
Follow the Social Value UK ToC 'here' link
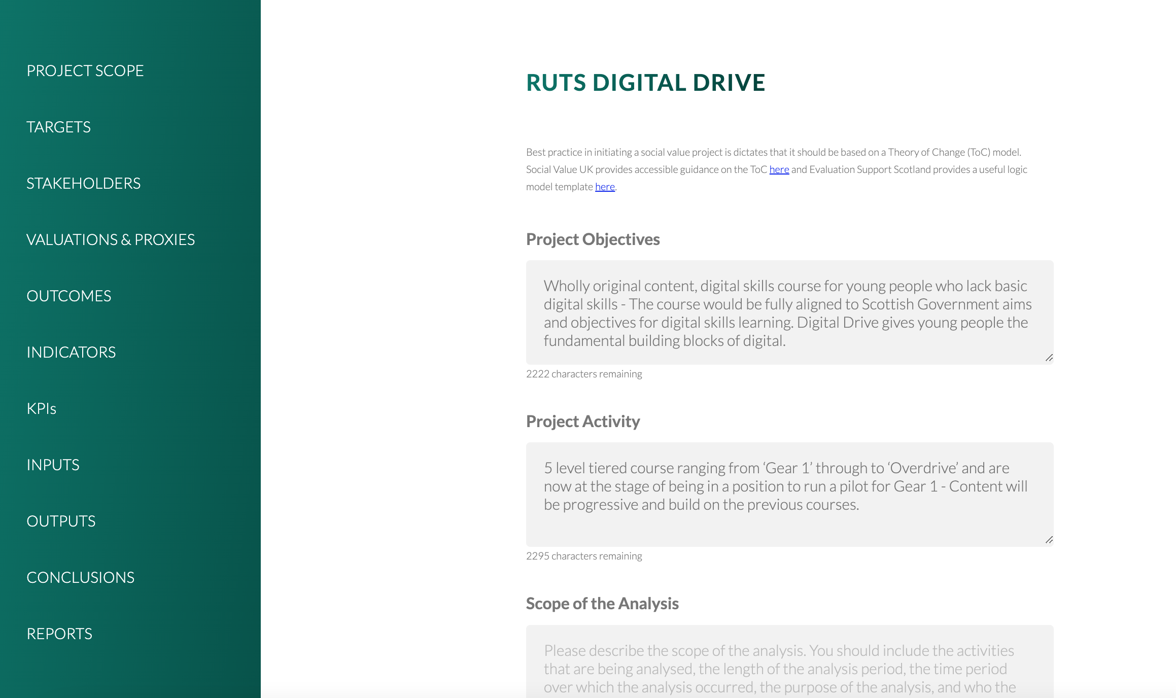(779, 169)
